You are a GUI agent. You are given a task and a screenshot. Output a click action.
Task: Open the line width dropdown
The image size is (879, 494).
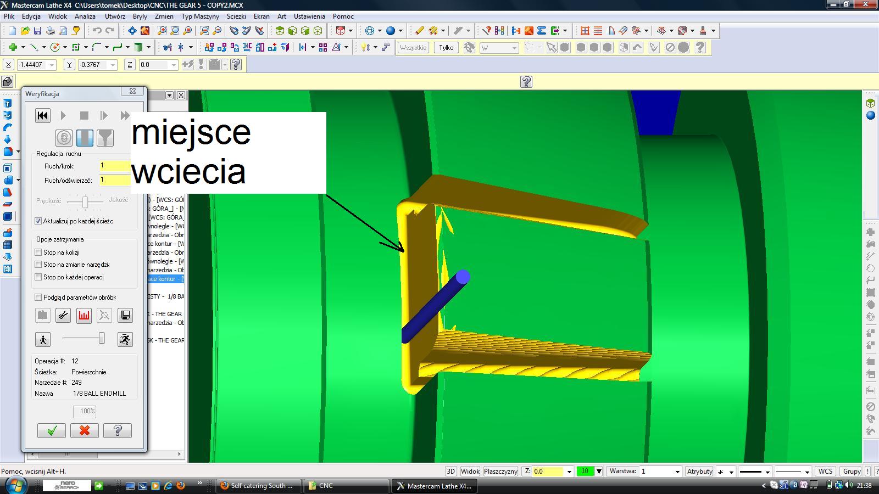(x=807, y=471)
